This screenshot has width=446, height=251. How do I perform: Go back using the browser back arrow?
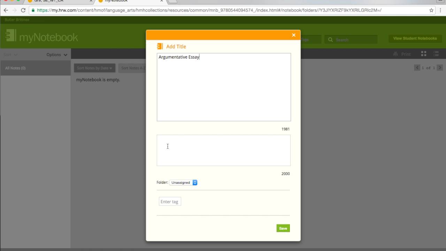coord(6,10)
